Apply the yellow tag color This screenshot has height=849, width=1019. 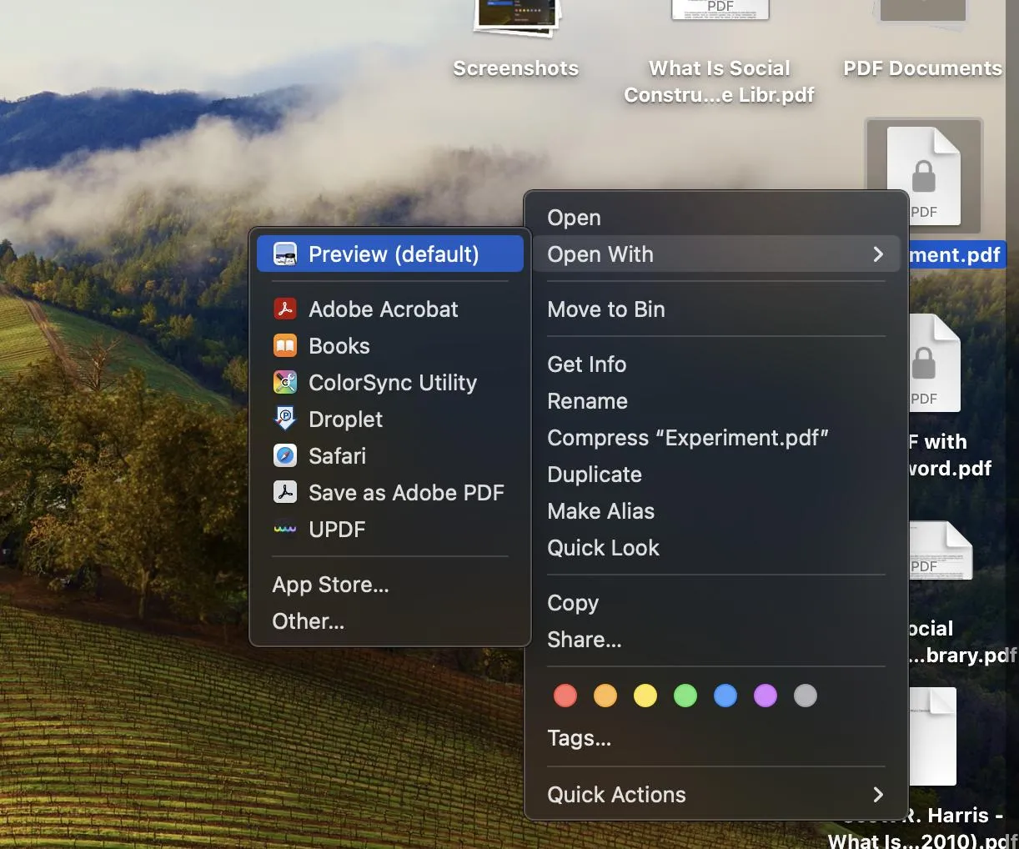click(645, 696)
